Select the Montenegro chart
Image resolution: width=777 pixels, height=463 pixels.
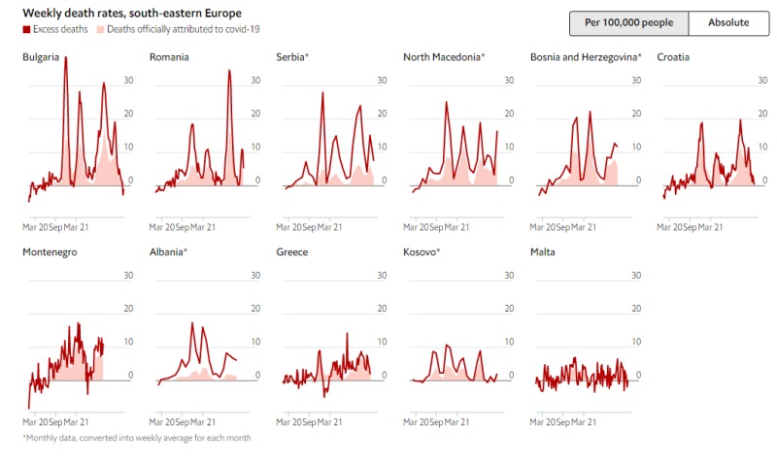(x=73, y=340)
